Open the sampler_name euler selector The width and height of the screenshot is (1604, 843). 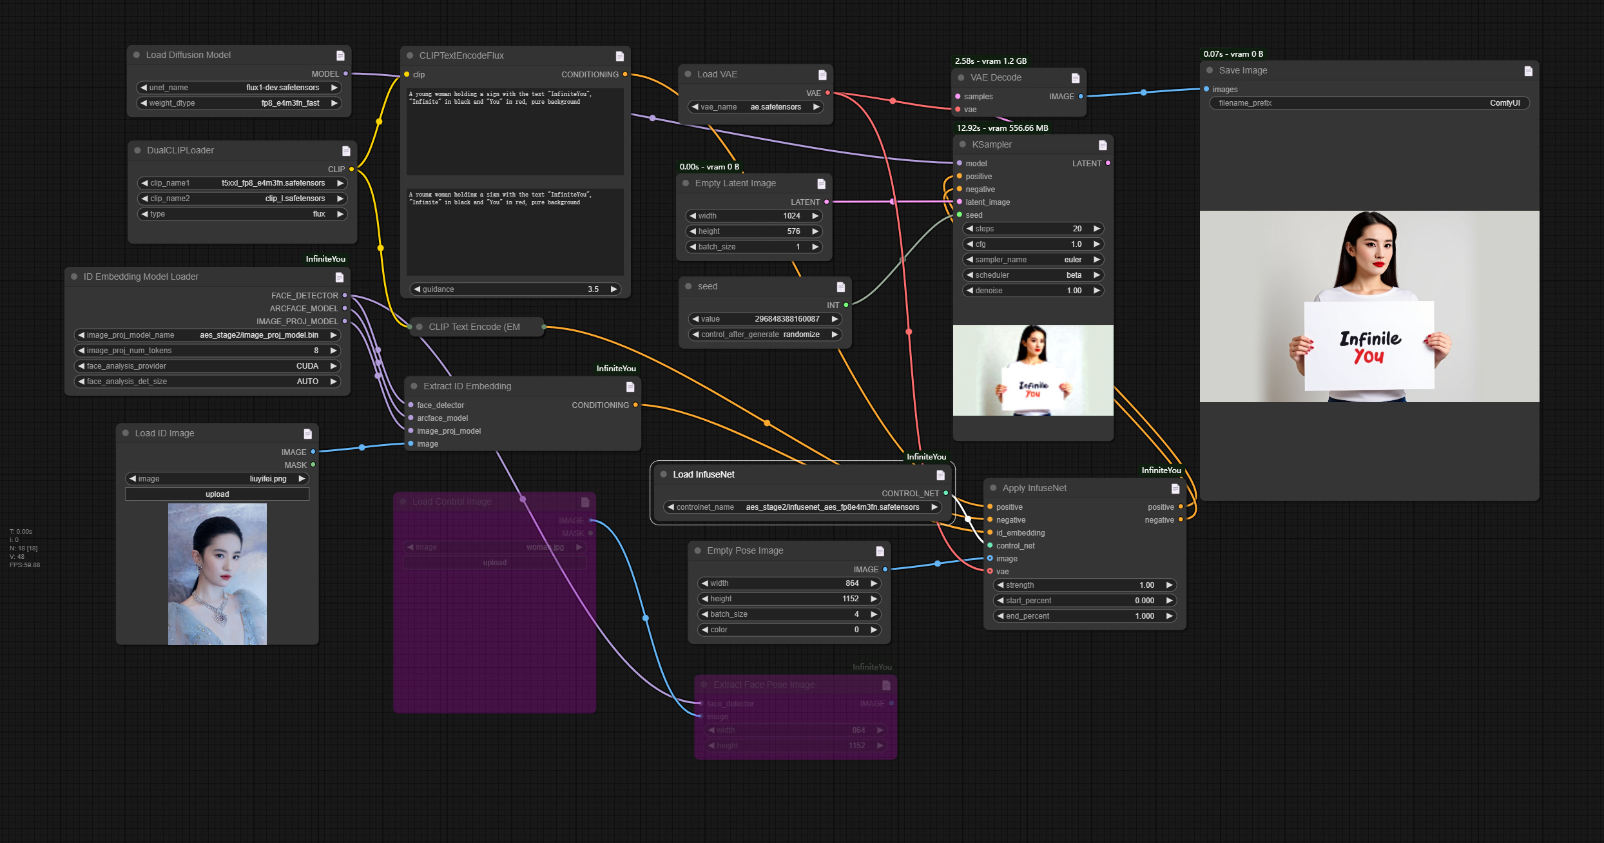tap(1033, 260)
